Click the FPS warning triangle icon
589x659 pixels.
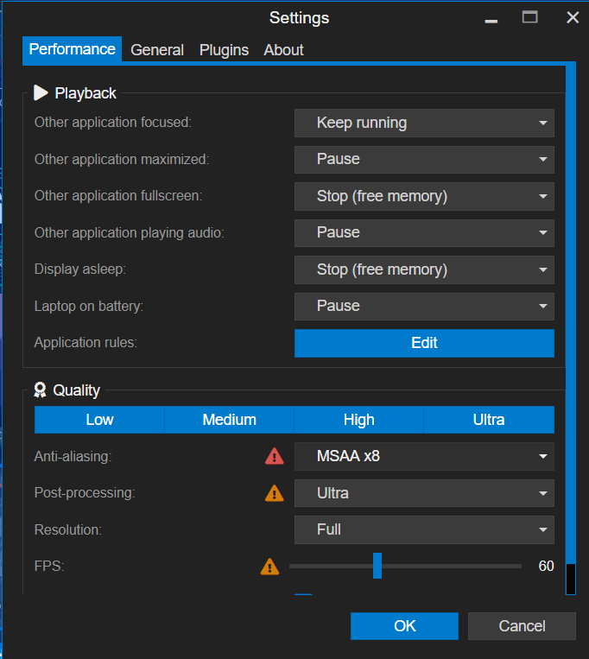(x=269, y=567)
